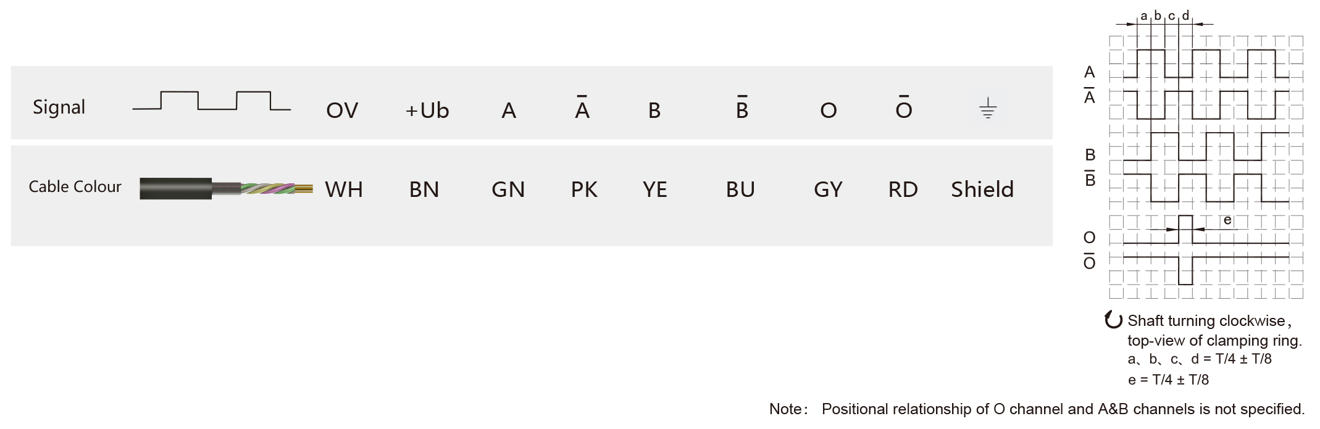Click the ground earth symbol icon
The width and height of the screenshot is (1320, 429).
click(x=988, y=108)
